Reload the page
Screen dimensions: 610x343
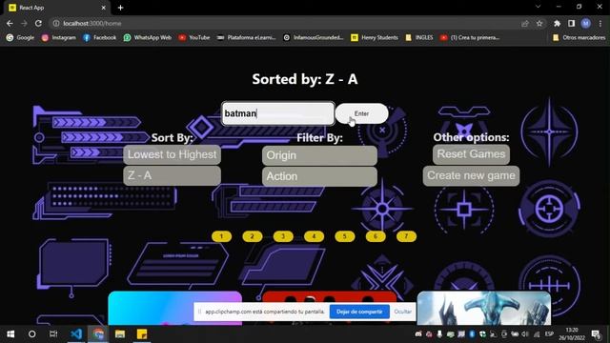(x=38, y=23)
